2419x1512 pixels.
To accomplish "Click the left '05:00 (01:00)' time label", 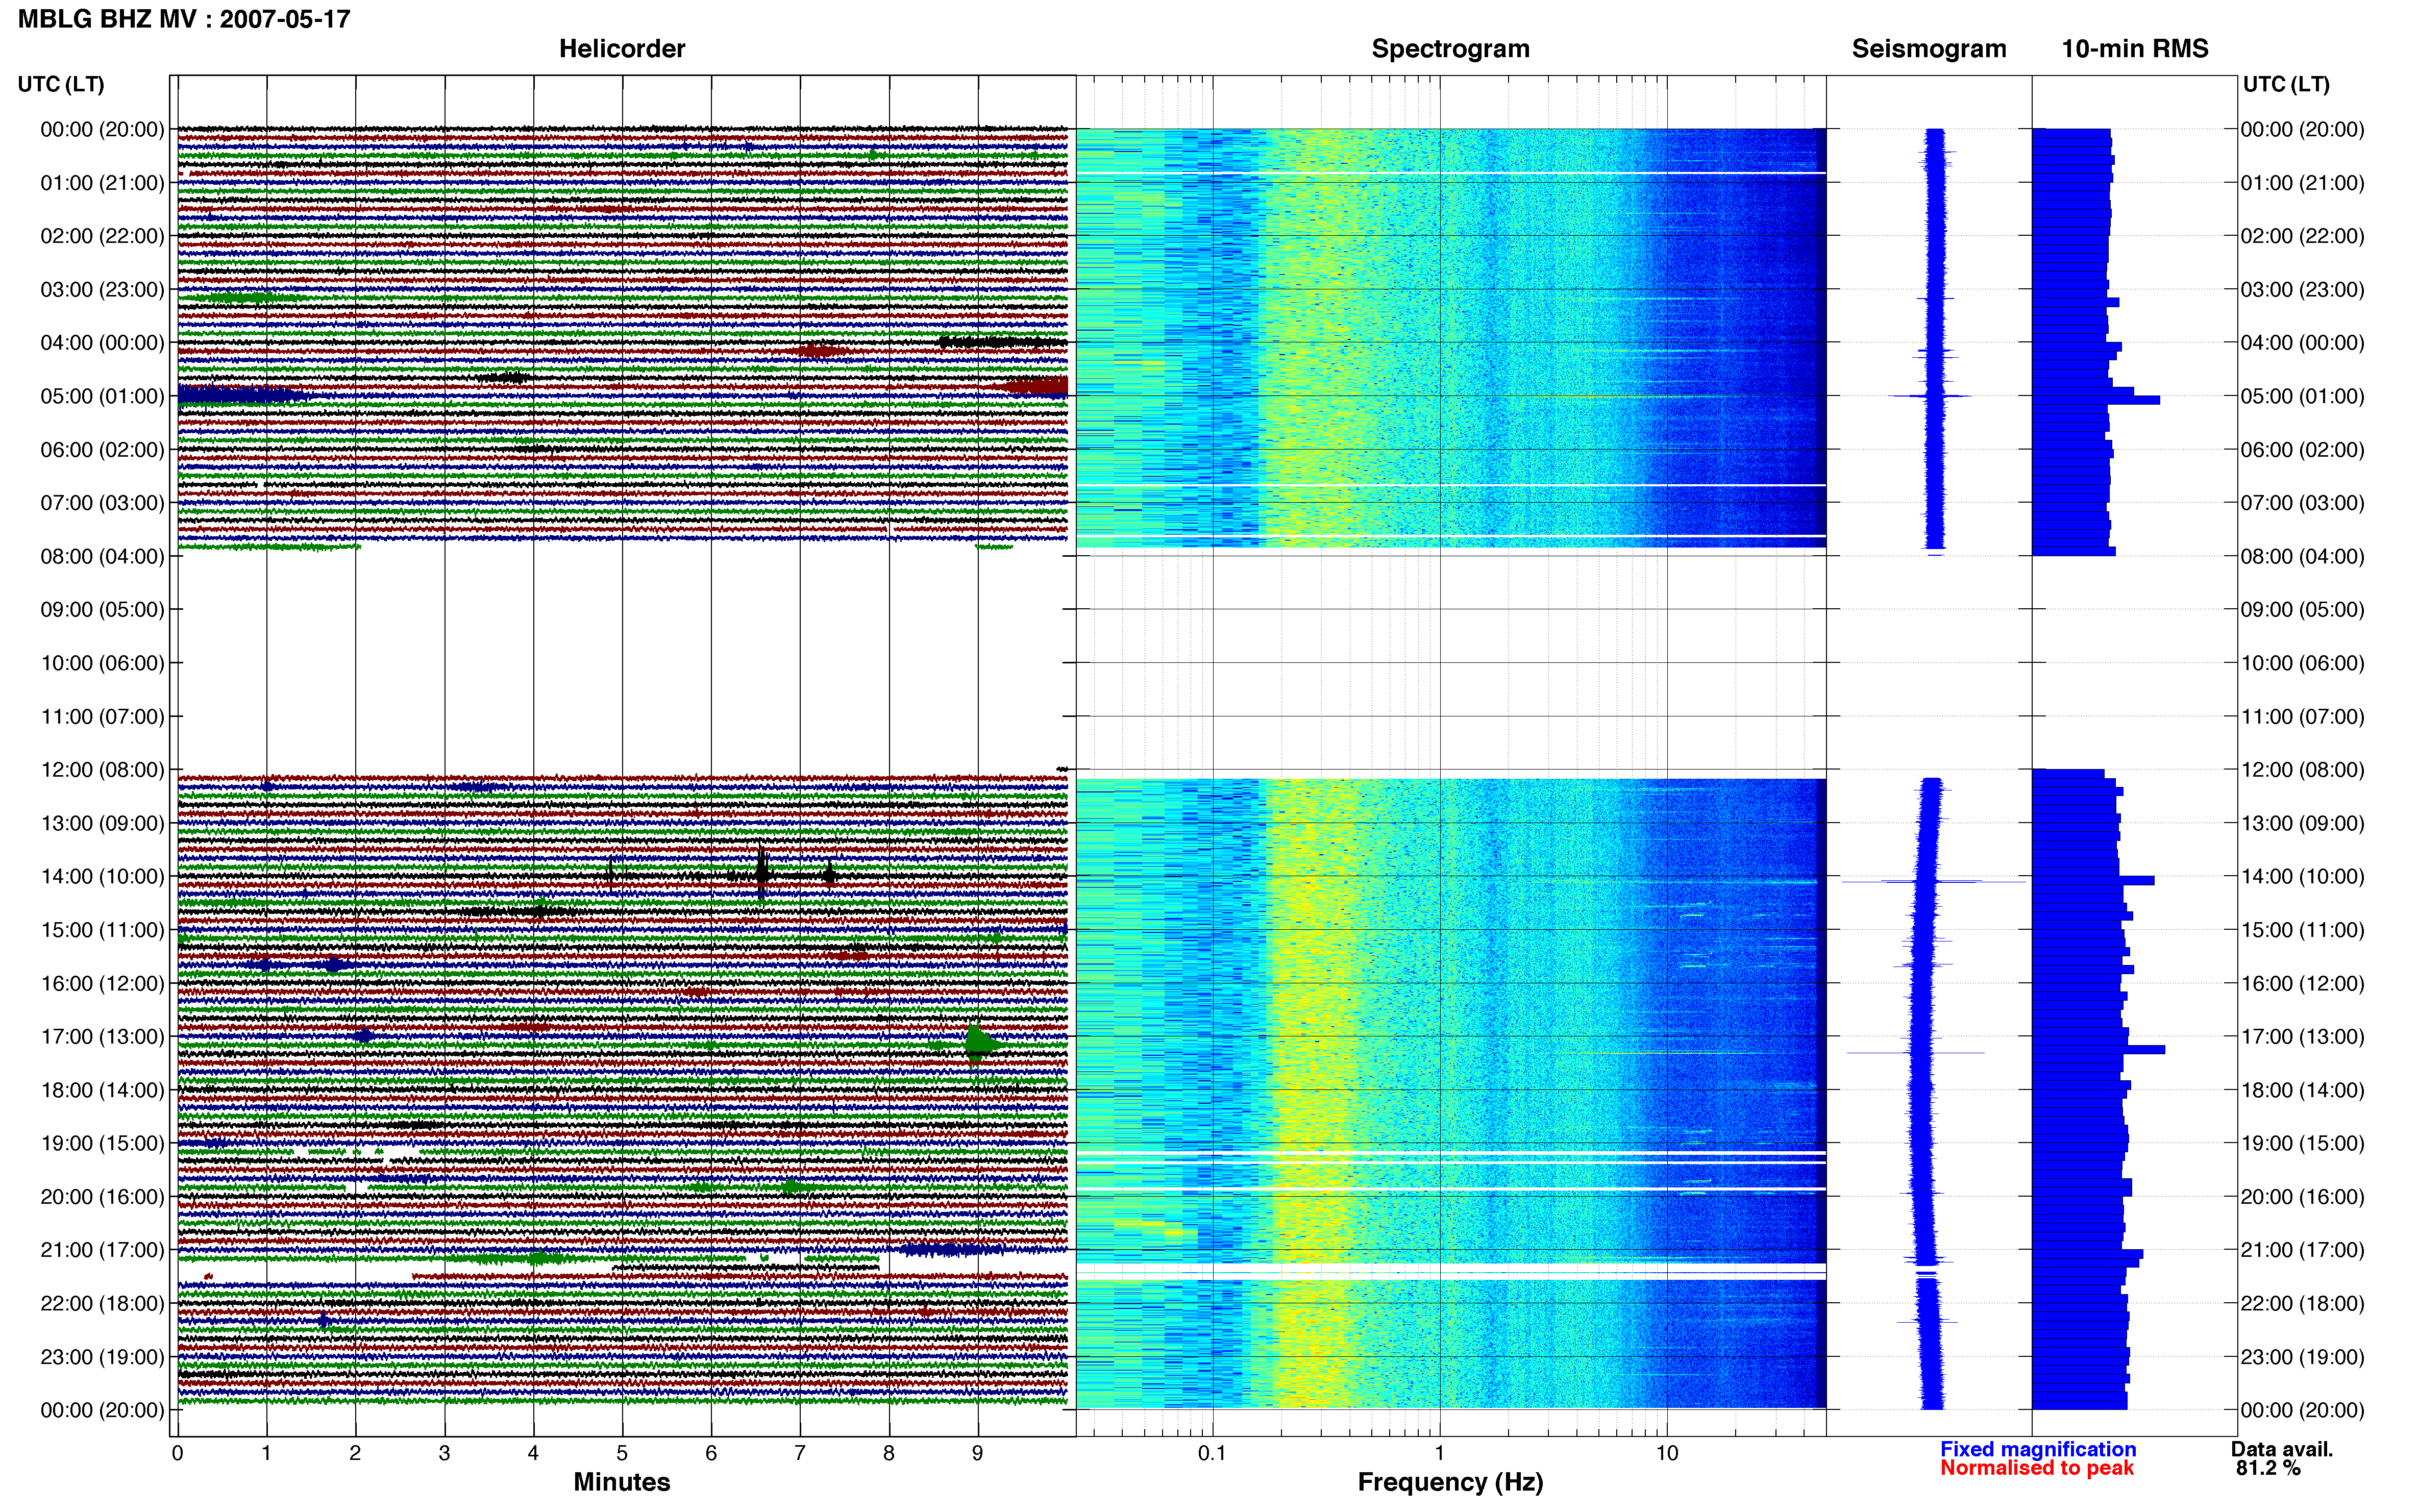I will click(x=102, y=396).
